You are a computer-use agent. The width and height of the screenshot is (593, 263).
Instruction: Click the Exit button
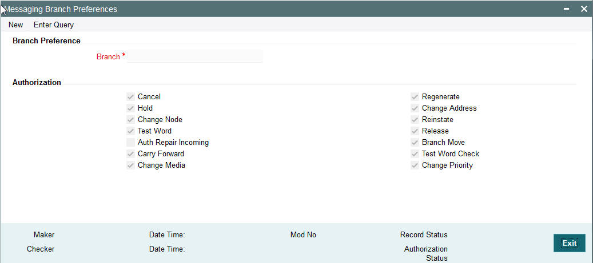569,244
